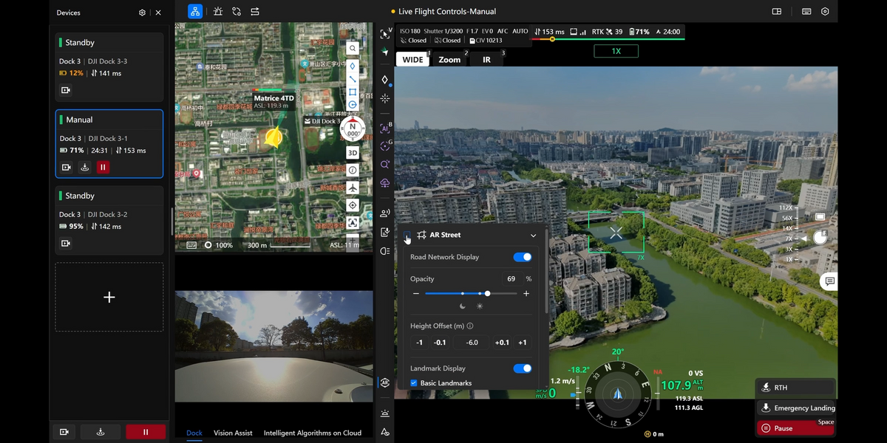
Task: Click the chat message bubble on camera view
Action: pos(829,281)
